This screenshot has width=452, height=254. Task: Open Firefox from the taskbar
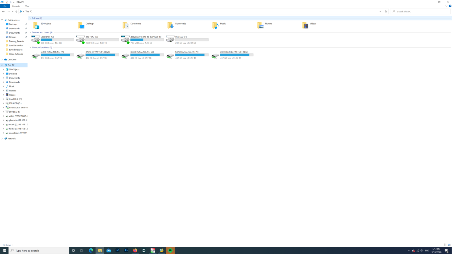[135, 250]
